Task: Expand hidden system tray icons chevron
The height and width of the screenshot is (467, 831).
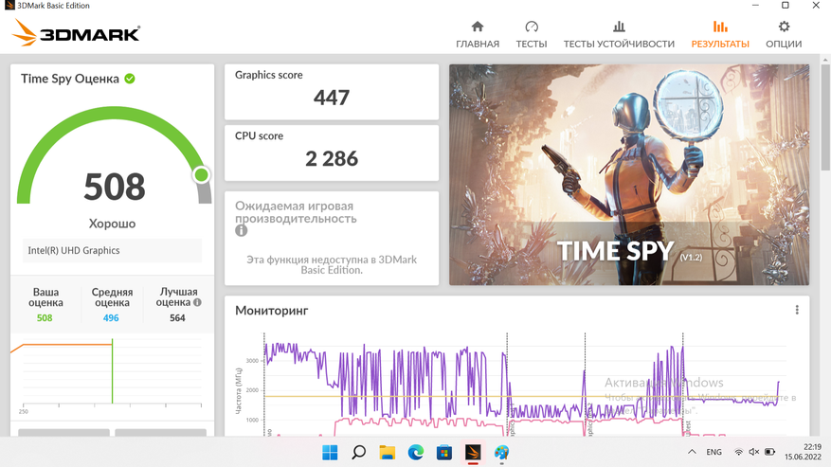Action: tap(692, 452)
